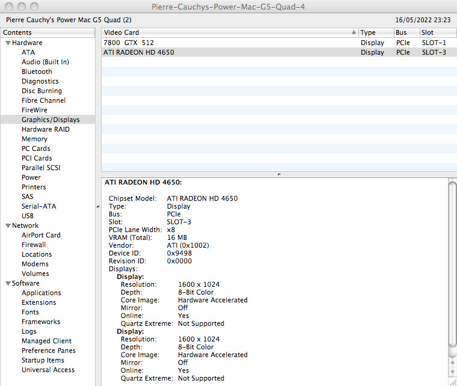Open the Bluetooth hardware entry

37,72
